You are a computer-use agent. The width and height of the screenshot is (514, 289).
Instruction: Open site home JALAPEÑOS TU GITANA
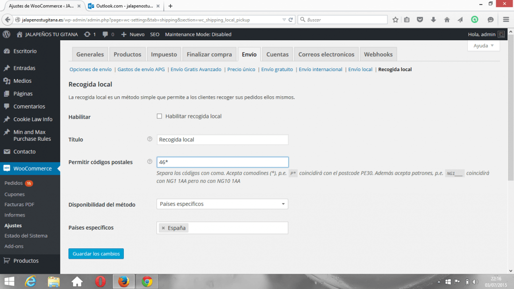[x=47, y=34]
